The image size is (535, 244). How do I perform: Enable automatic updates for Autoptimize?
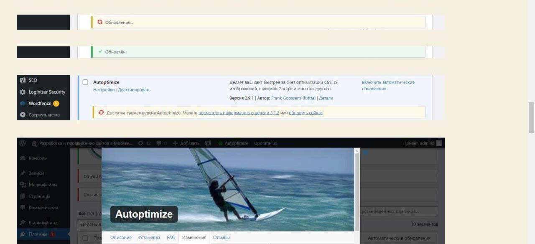[388, 85]
